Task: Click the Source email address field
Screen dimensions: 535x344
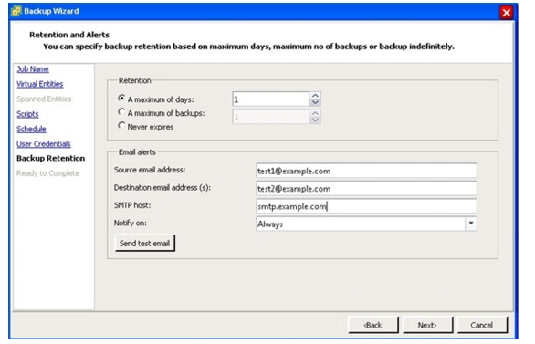Action: [x=366, y=171]
